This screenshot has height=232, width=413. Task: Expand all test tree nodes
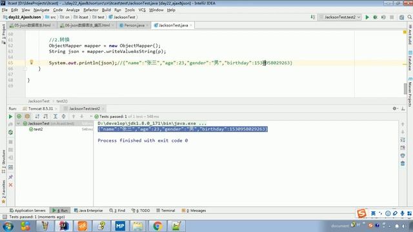tap(55, 116)
